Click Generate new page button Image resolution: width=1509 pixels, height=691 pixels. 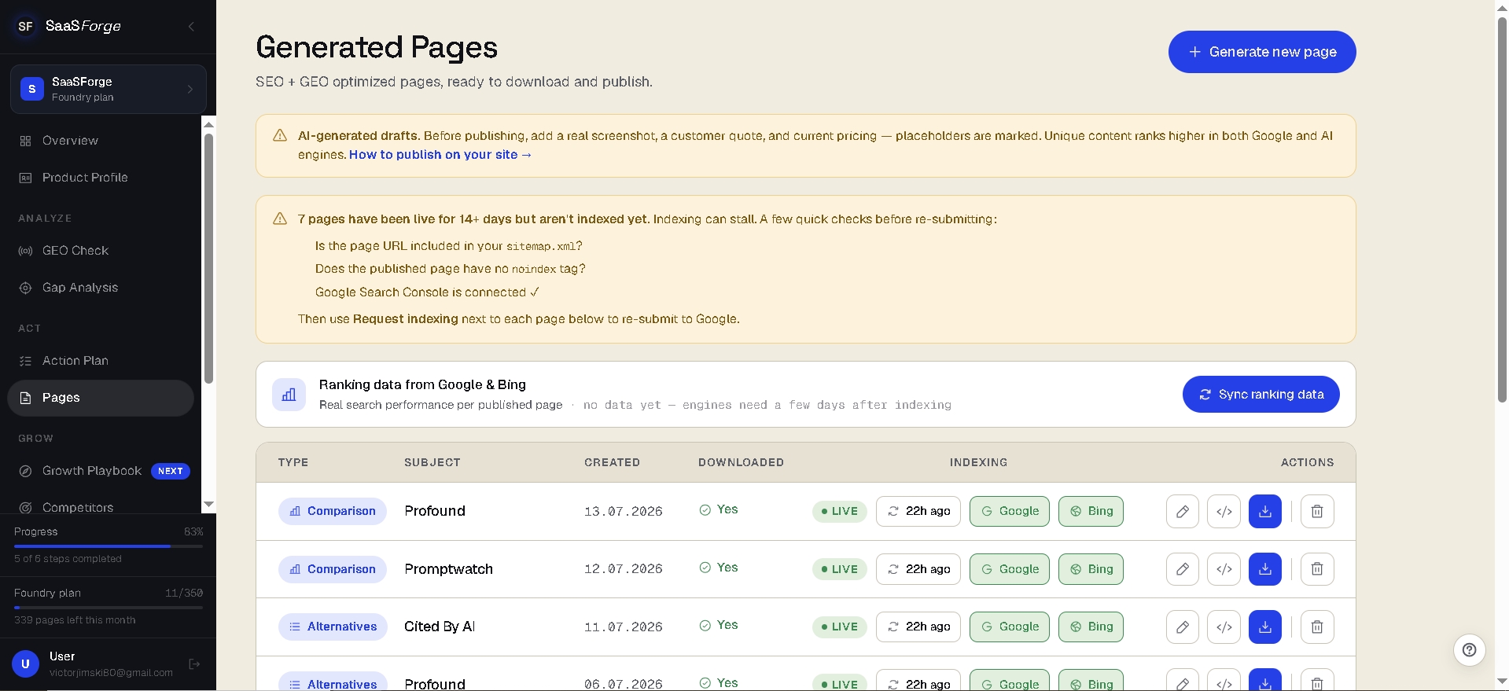pyautogui.click(x=1262, y=52)
